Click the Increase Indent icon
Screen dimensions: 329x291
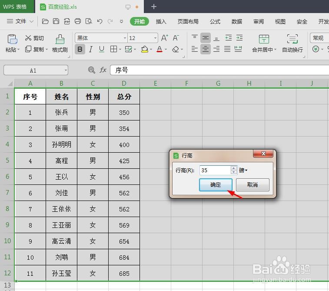[239, 38]
